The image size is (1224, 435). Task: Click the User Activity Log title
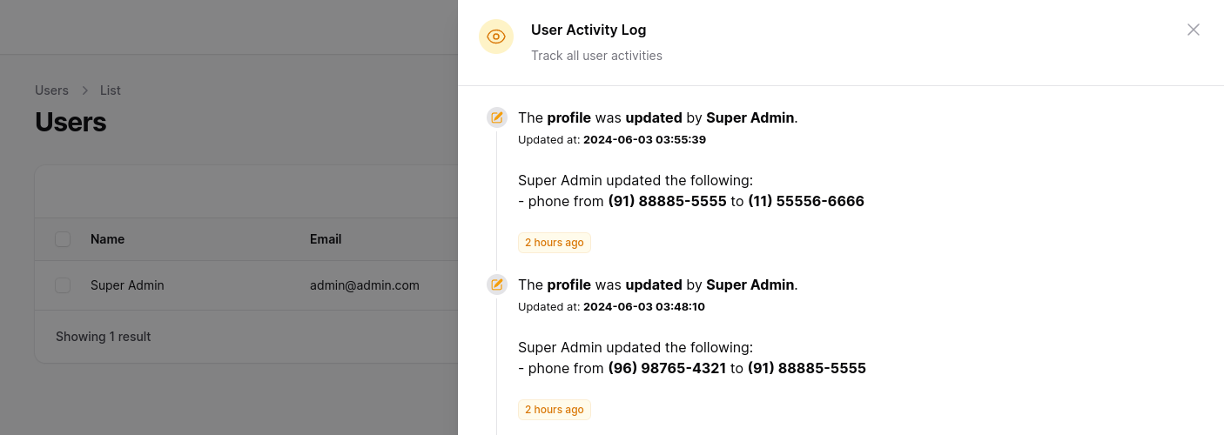coord(588,30)
